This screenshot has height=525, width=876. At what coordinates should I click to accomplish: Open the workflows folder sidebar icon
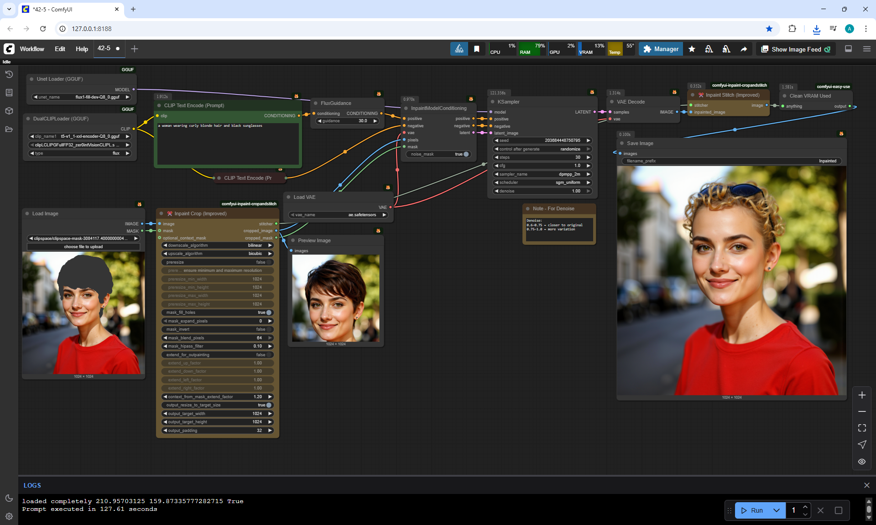(x=9, y=129)
